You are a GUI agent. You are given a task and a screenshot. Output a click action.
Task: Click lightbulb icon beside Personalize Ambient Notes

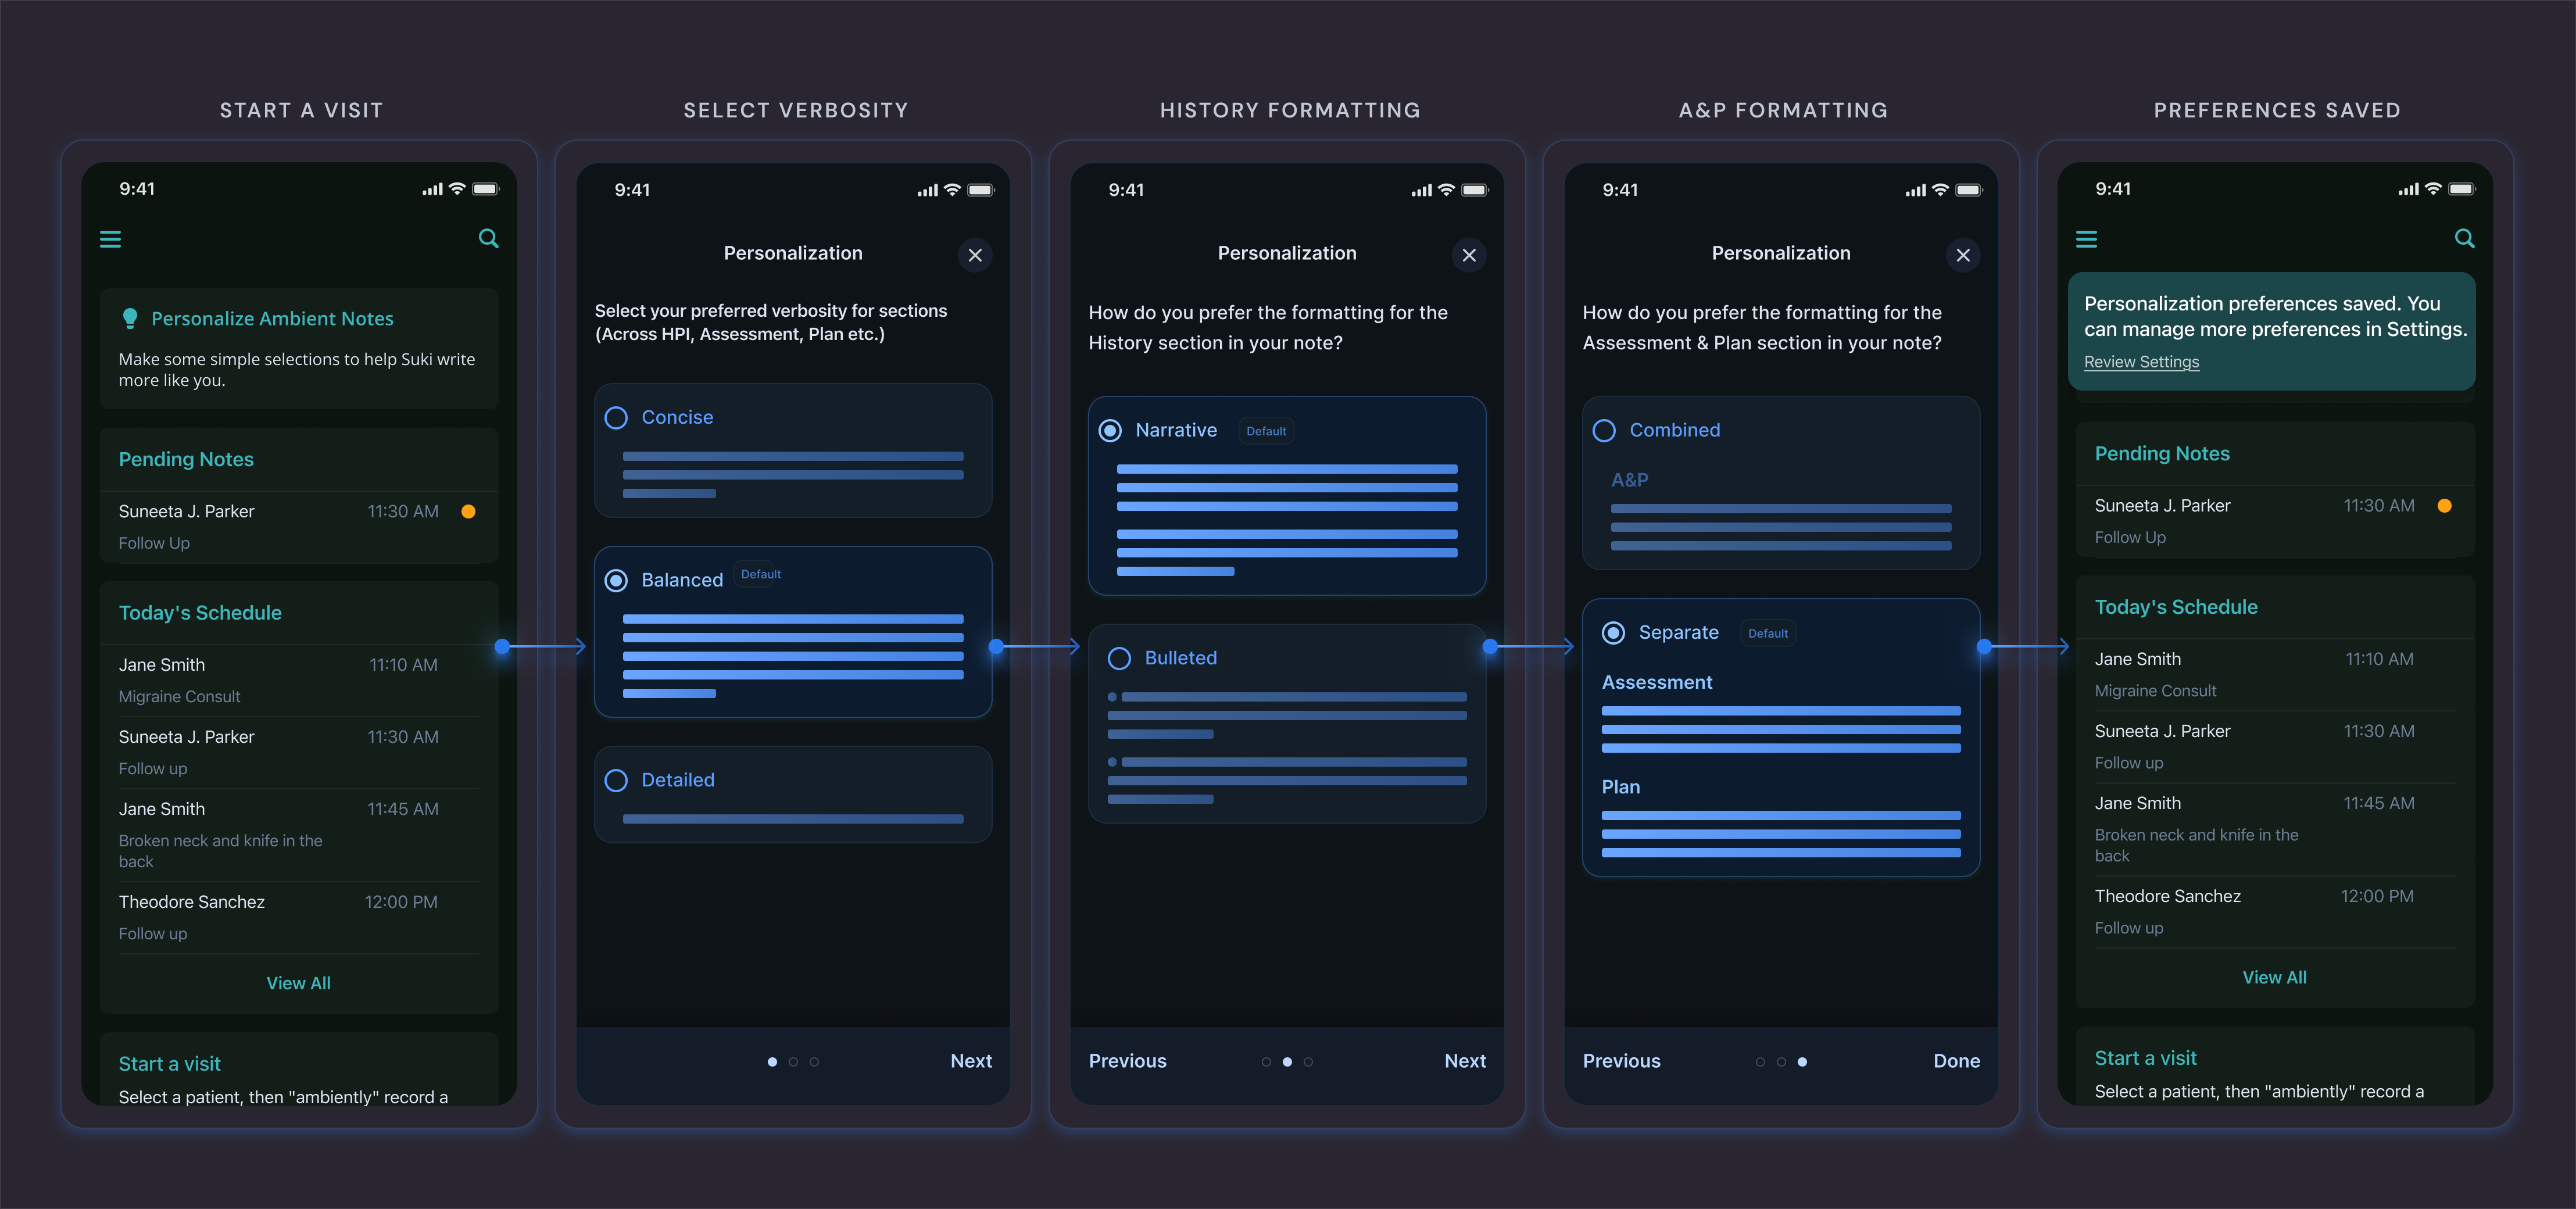pyautogui.click(x=130, y=319)
